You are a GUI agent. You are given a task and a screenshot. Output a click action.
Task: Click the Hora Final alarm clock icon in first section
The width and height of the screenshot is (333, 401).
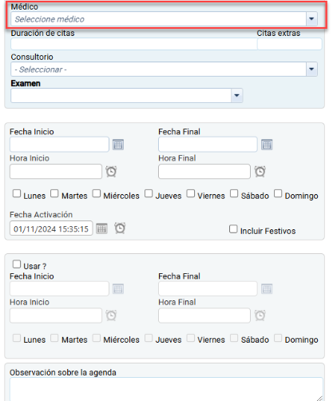pyautogui.click(x=260, y=172)
